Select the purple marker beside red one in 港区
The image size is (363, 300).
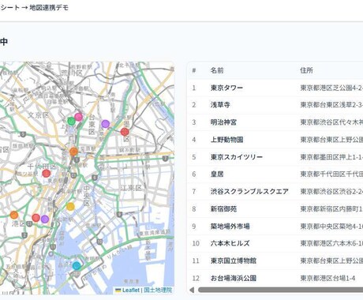[45, 219]
